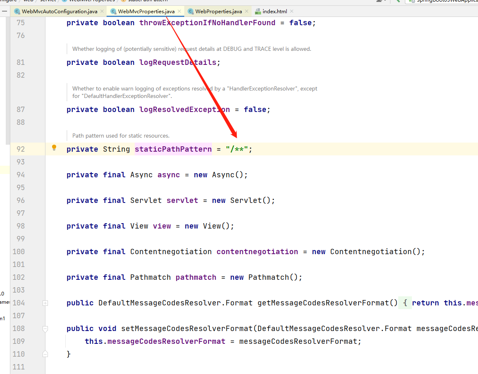Click the yellow intention light bulb on line 92
This screenshot has height=374, width=478.
click(x=54, y=148)
